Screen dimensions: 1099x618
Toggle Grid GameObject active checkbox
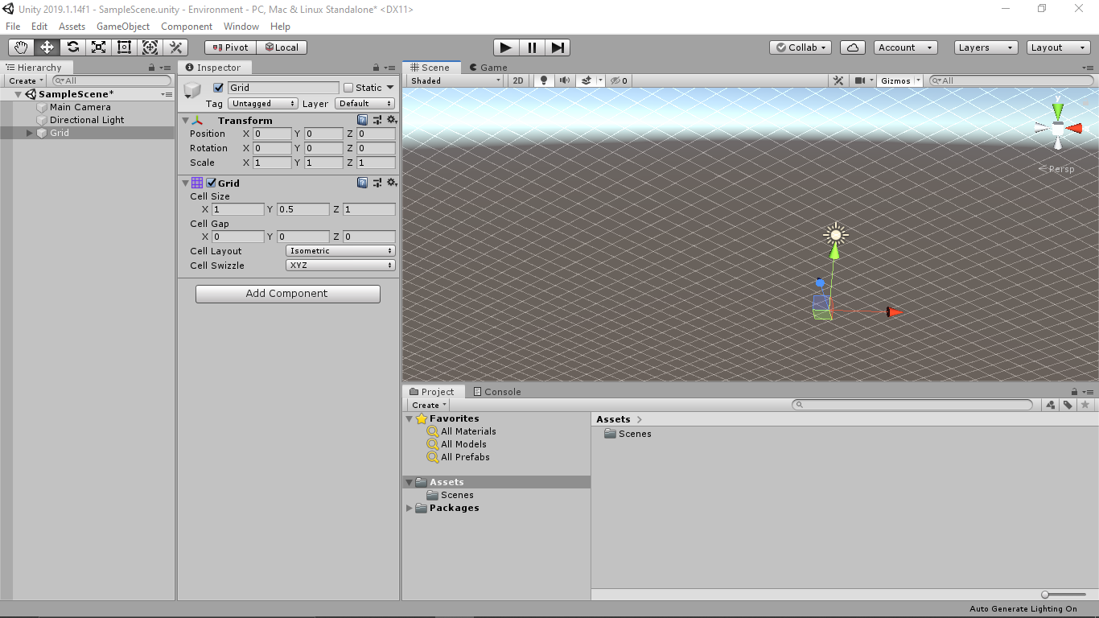pyautogui.click(x=218, y=88)
